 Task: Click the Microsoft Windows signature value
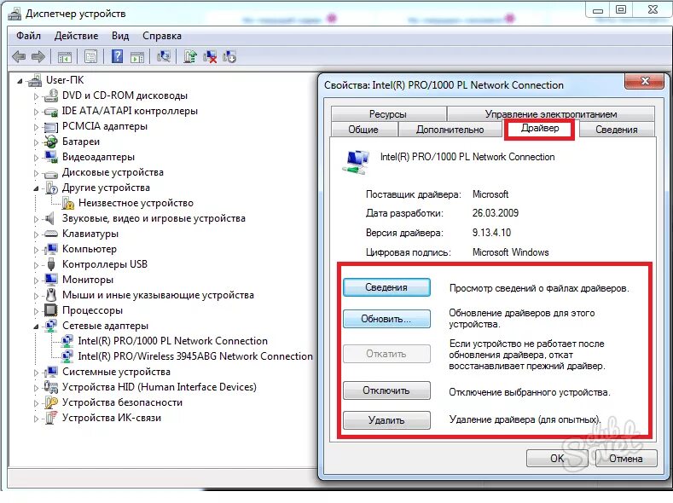pos(510,252)
